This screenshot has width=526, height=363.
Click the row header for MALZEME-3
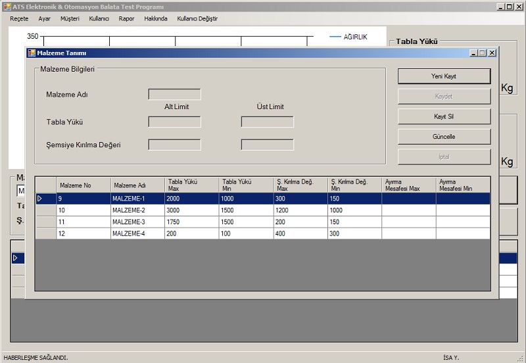pyautogui.click(x=45, y=222)
